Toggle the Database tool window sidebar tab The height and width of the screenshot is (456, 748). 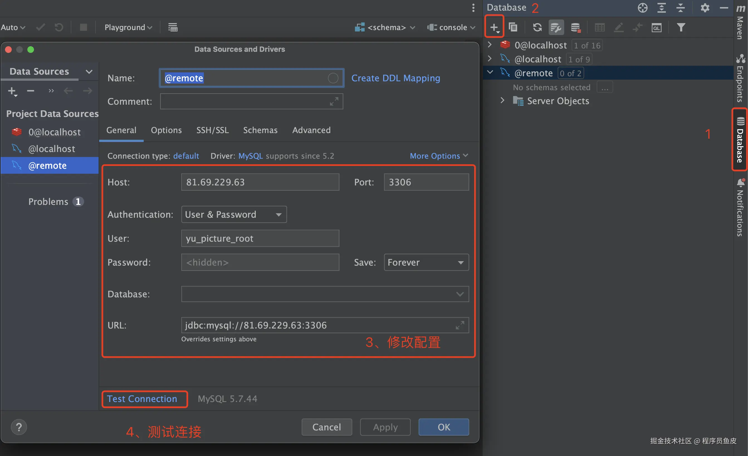[740, 140]
